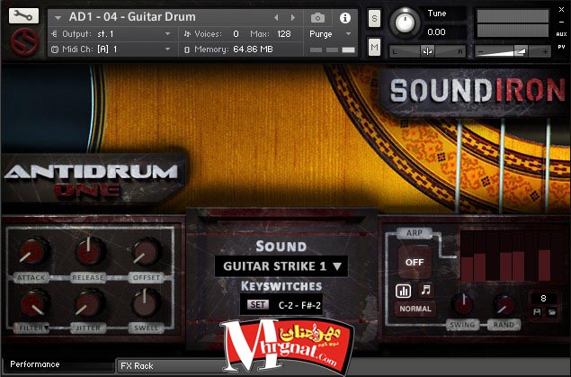Click the OFFSET knob
571x377 pixels.
[x=145, y=252]
